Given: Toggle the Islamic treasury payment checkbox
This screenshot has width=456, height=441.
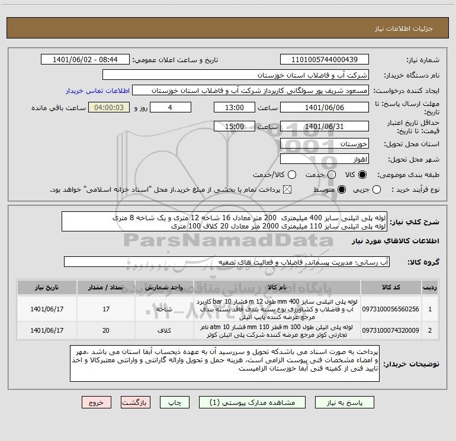Looking at the screenshot, I should pos(287,189).
